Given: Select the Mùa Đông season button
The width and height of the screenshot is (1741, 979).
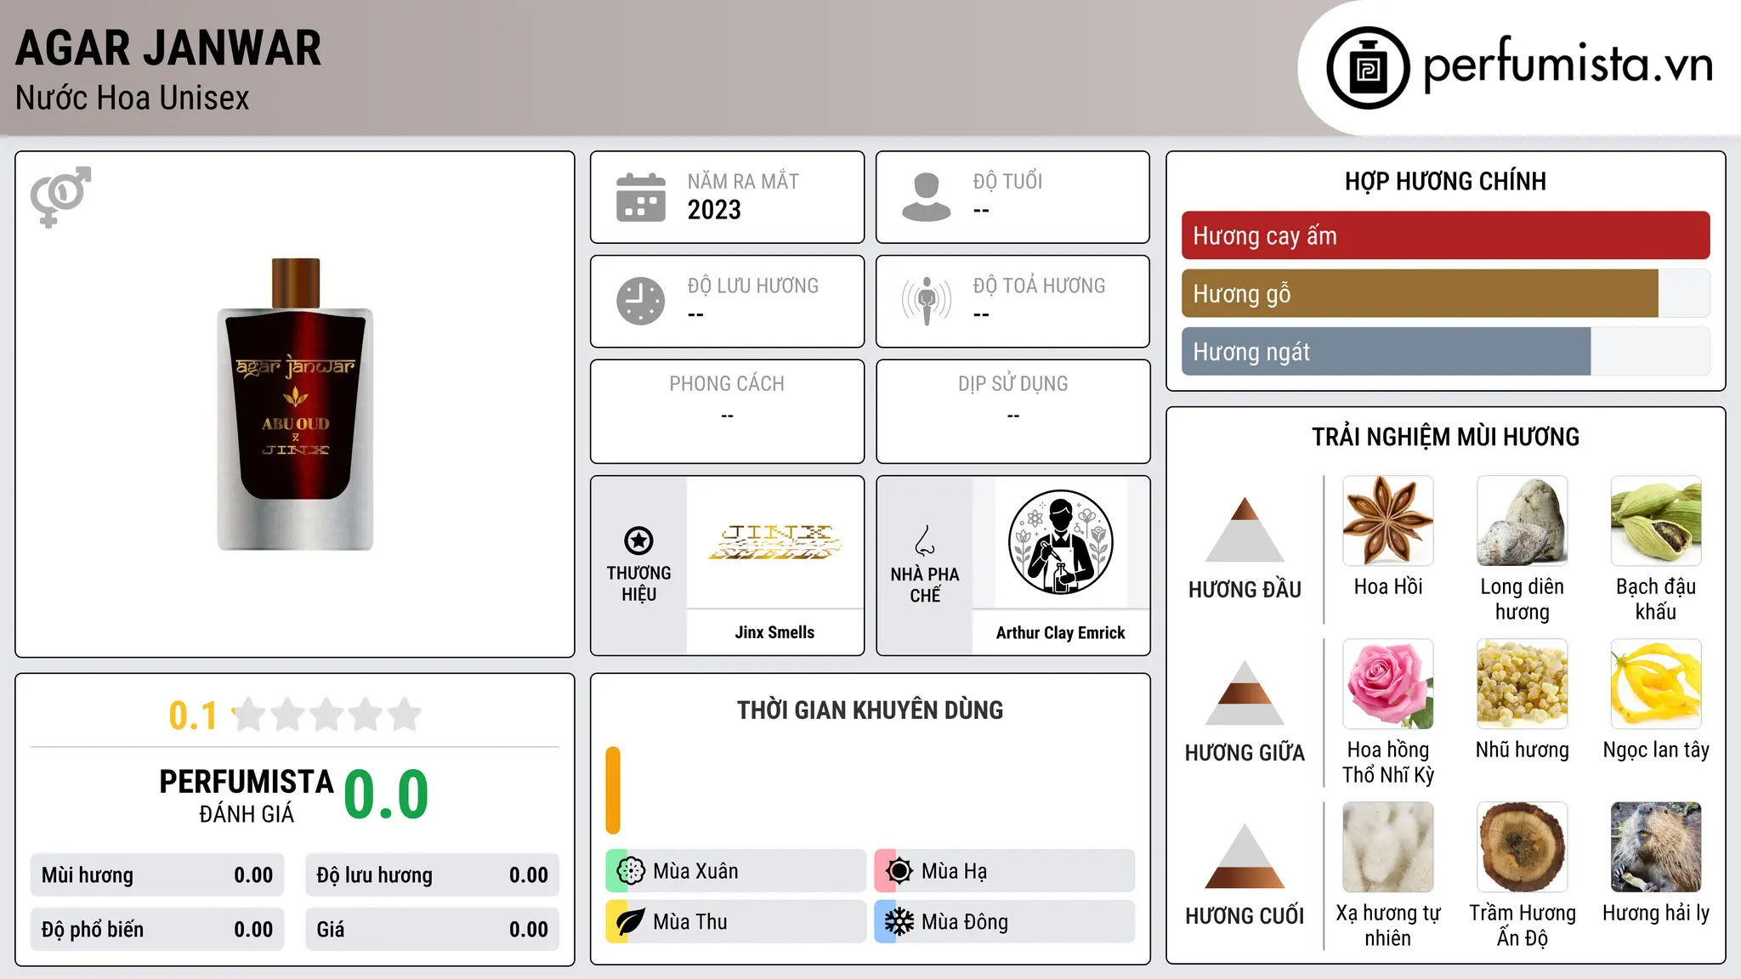Looking at the screenshot, I should 1004,922.
